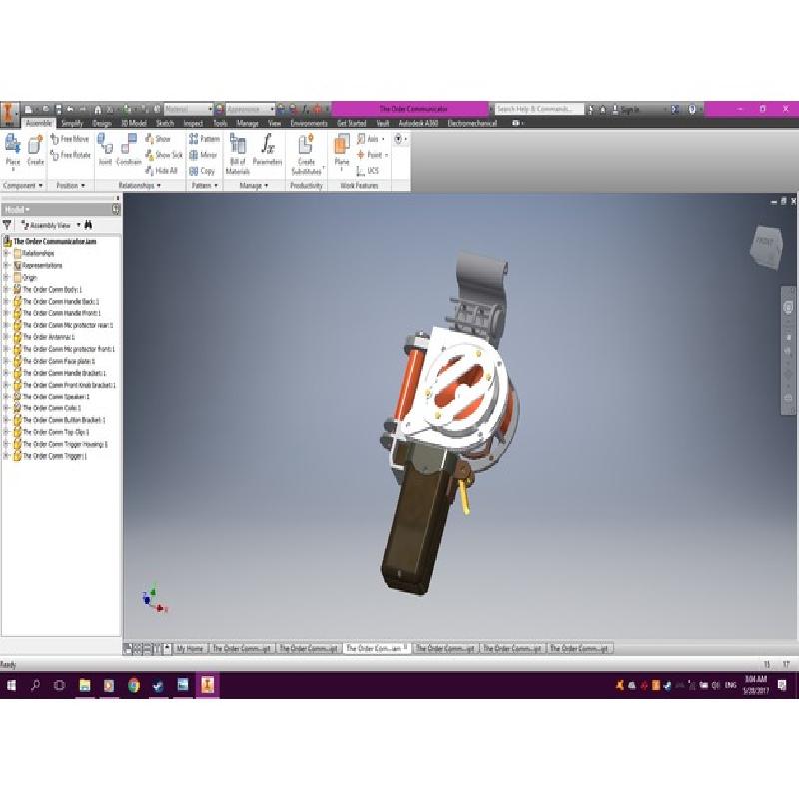This screenshot has width=799, height=799.
Task: Activate the Free Rotate tool
Action: click(70, 155)
